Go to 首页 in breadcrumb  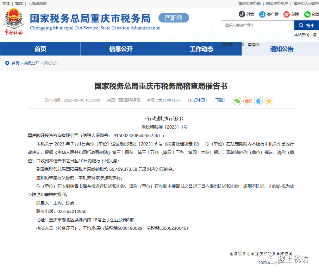[15, 63]
